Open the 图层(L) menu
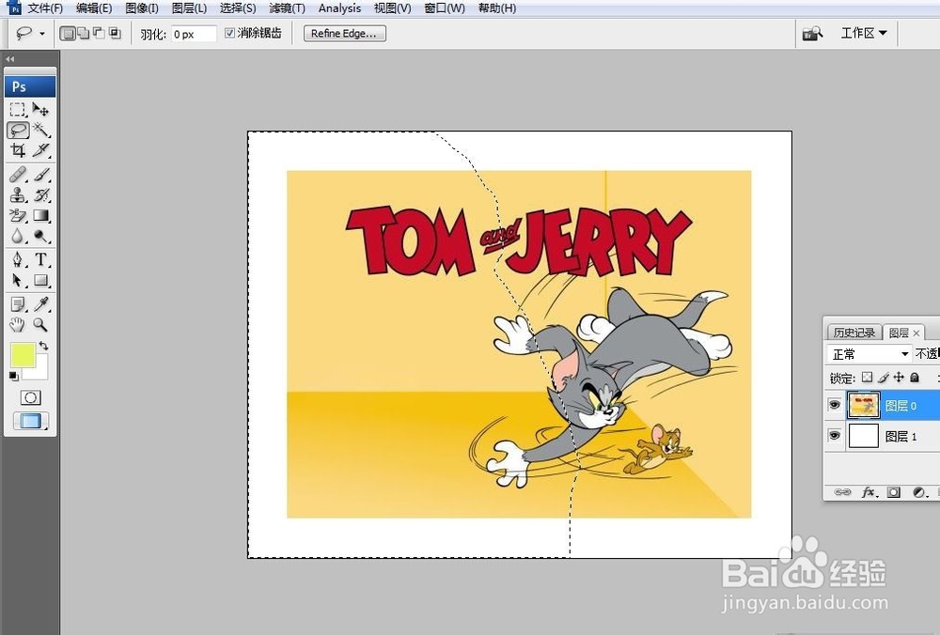The width and height of the screenshot is (940, 635). point(190,8)
